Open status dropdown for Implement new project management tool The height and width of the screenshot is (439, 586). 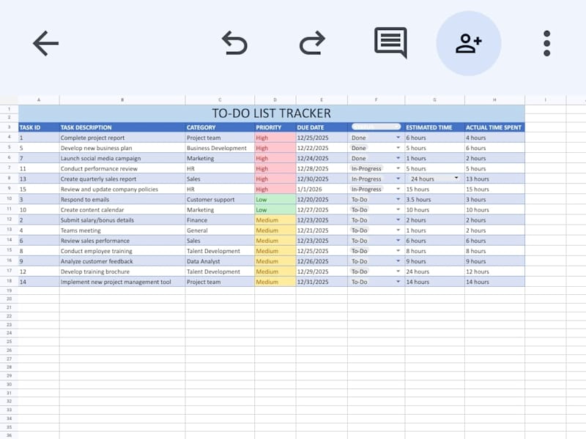(x=398, y=282)
